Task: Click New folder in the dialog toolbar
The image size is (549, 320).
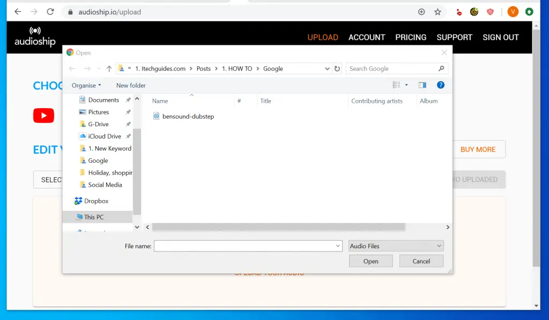Action: pos(131,85)
